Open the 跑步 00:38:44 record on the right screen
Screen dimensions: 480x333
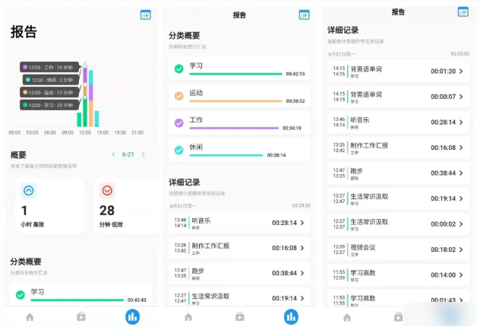[398, 173]
